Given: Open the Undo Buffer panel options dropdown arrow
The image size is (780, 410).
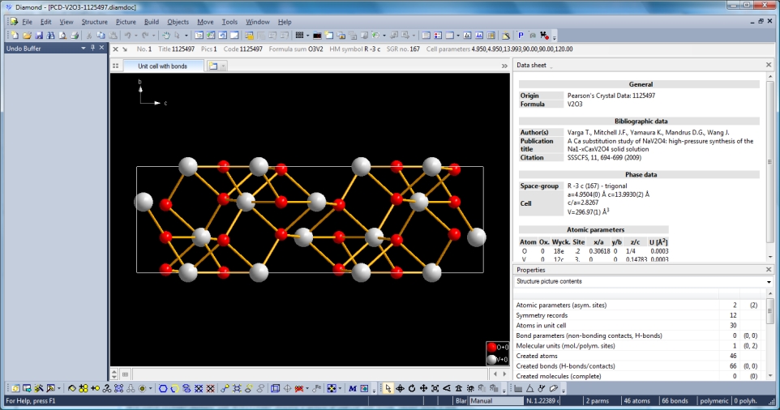Looking at the screenshot, I should (83, 49).
